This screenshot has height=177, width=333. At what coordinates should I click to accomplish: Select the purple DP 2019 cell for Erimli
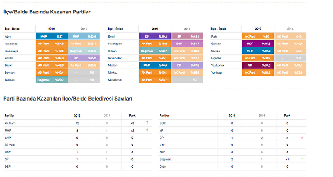click(155, 37)
